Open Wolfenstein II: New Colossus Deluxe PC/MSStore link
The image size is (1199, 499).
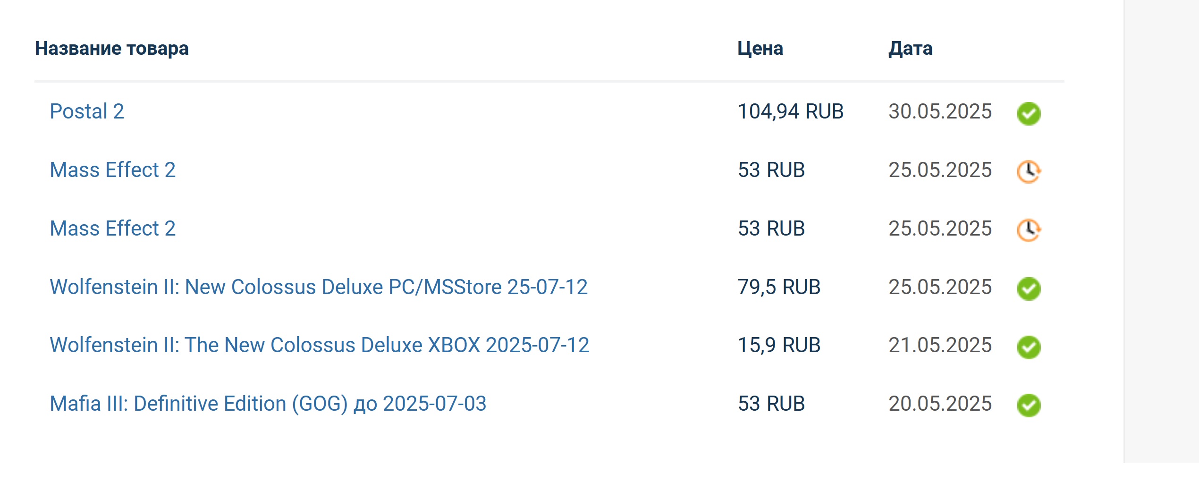click(x=319, y=287)
